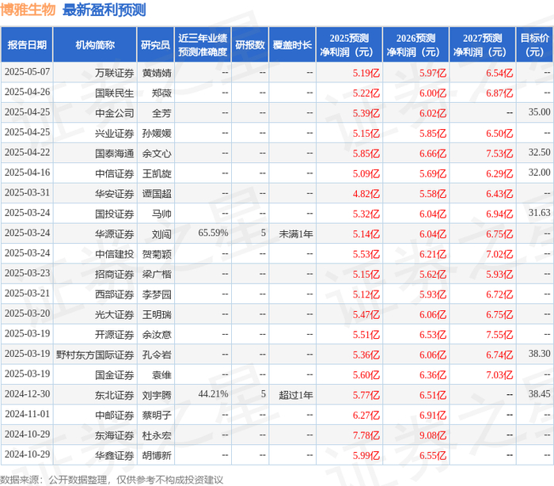Select the 研报数 column header

coord(250,45)
